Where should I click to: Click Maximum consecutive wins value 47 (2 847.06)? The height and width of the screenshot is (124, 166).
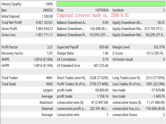click(100, 102)
